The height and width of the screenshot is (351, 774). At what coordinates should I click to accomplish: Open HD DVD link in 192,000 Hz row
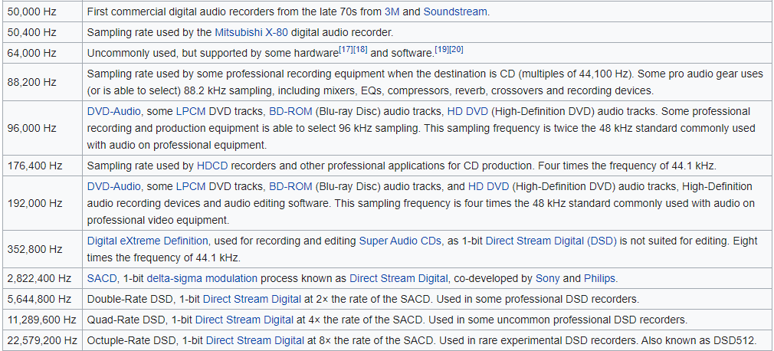(x=488, y=186)
